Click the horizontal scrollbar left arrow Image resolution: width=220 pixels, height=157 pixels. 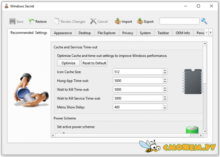click(53, 135)
